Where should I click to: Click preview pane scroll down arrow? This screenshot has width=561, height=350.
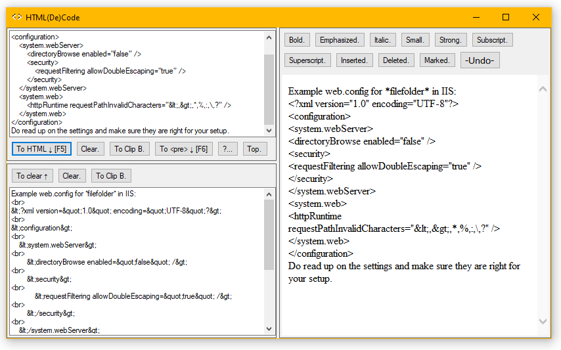543,321
